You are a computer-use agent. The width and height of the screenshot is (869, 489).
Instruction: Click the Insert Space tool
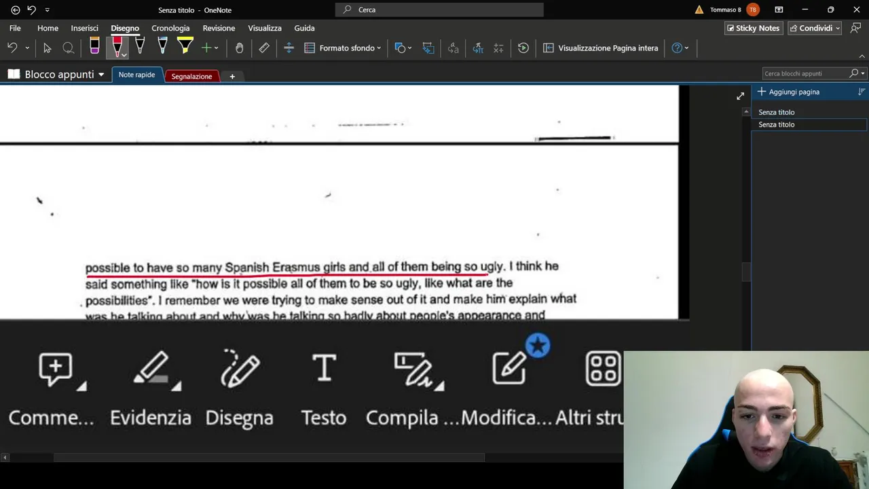(289, 48)
